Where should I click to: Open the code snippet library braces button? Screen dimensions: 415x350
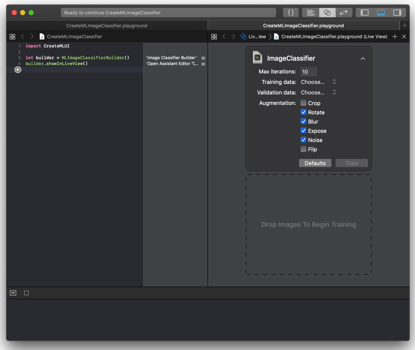click(x=291, y=13)
